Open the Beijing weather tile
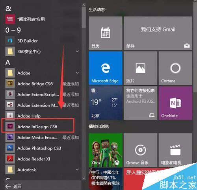 tap(106, 103)
